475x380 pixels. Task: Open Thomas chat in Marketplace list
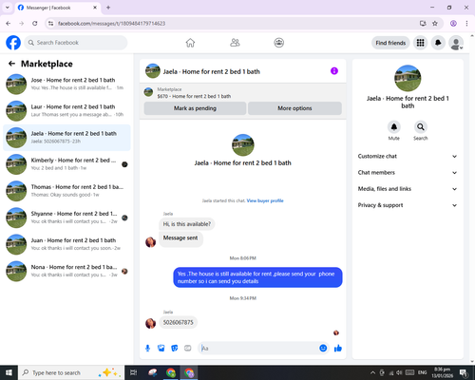pyautogui.click(x=66, y=191)
